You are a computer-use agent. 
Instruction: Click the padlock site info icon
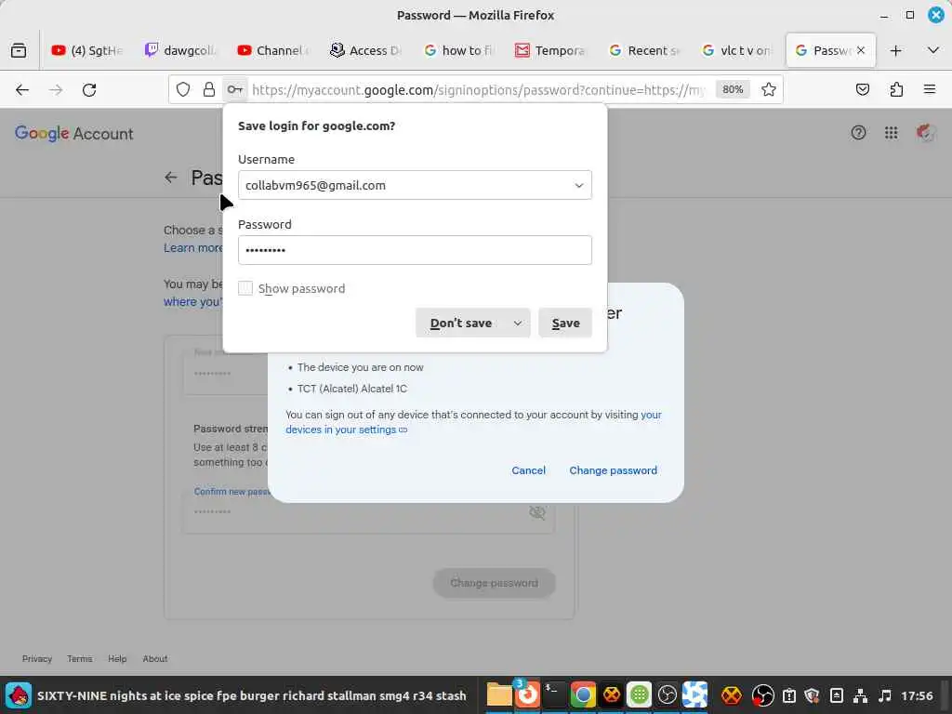tap(209, 90)
